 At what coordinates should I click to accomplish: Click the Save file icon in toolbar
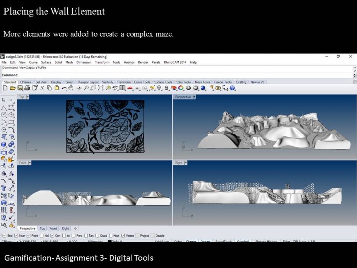click(20, 88)
